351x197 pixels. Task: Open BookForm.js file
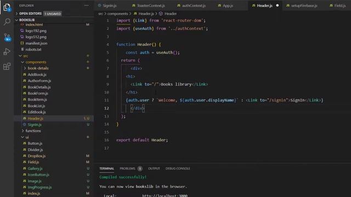[x=38, y=94]
